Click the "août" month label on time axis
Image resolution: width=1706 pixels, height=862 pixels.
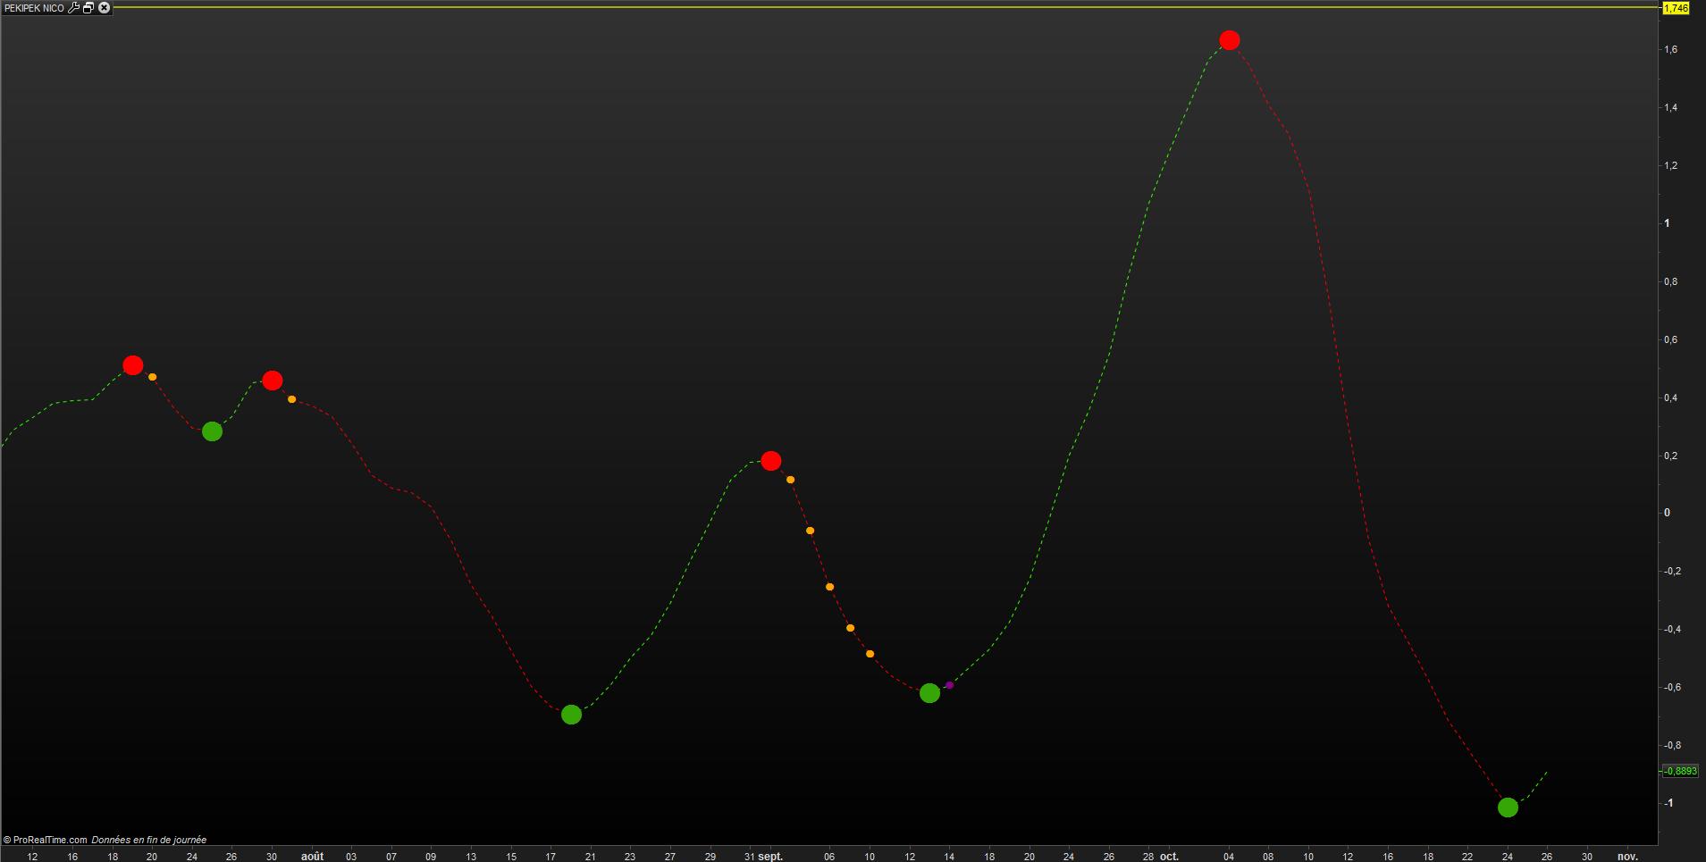[x=312, y=856]
